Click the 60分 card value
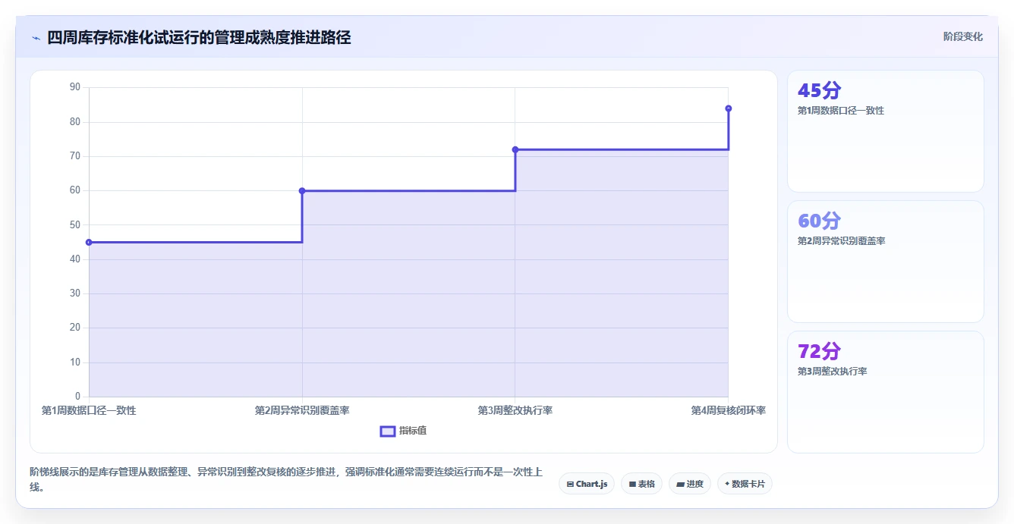 (820, 221)
